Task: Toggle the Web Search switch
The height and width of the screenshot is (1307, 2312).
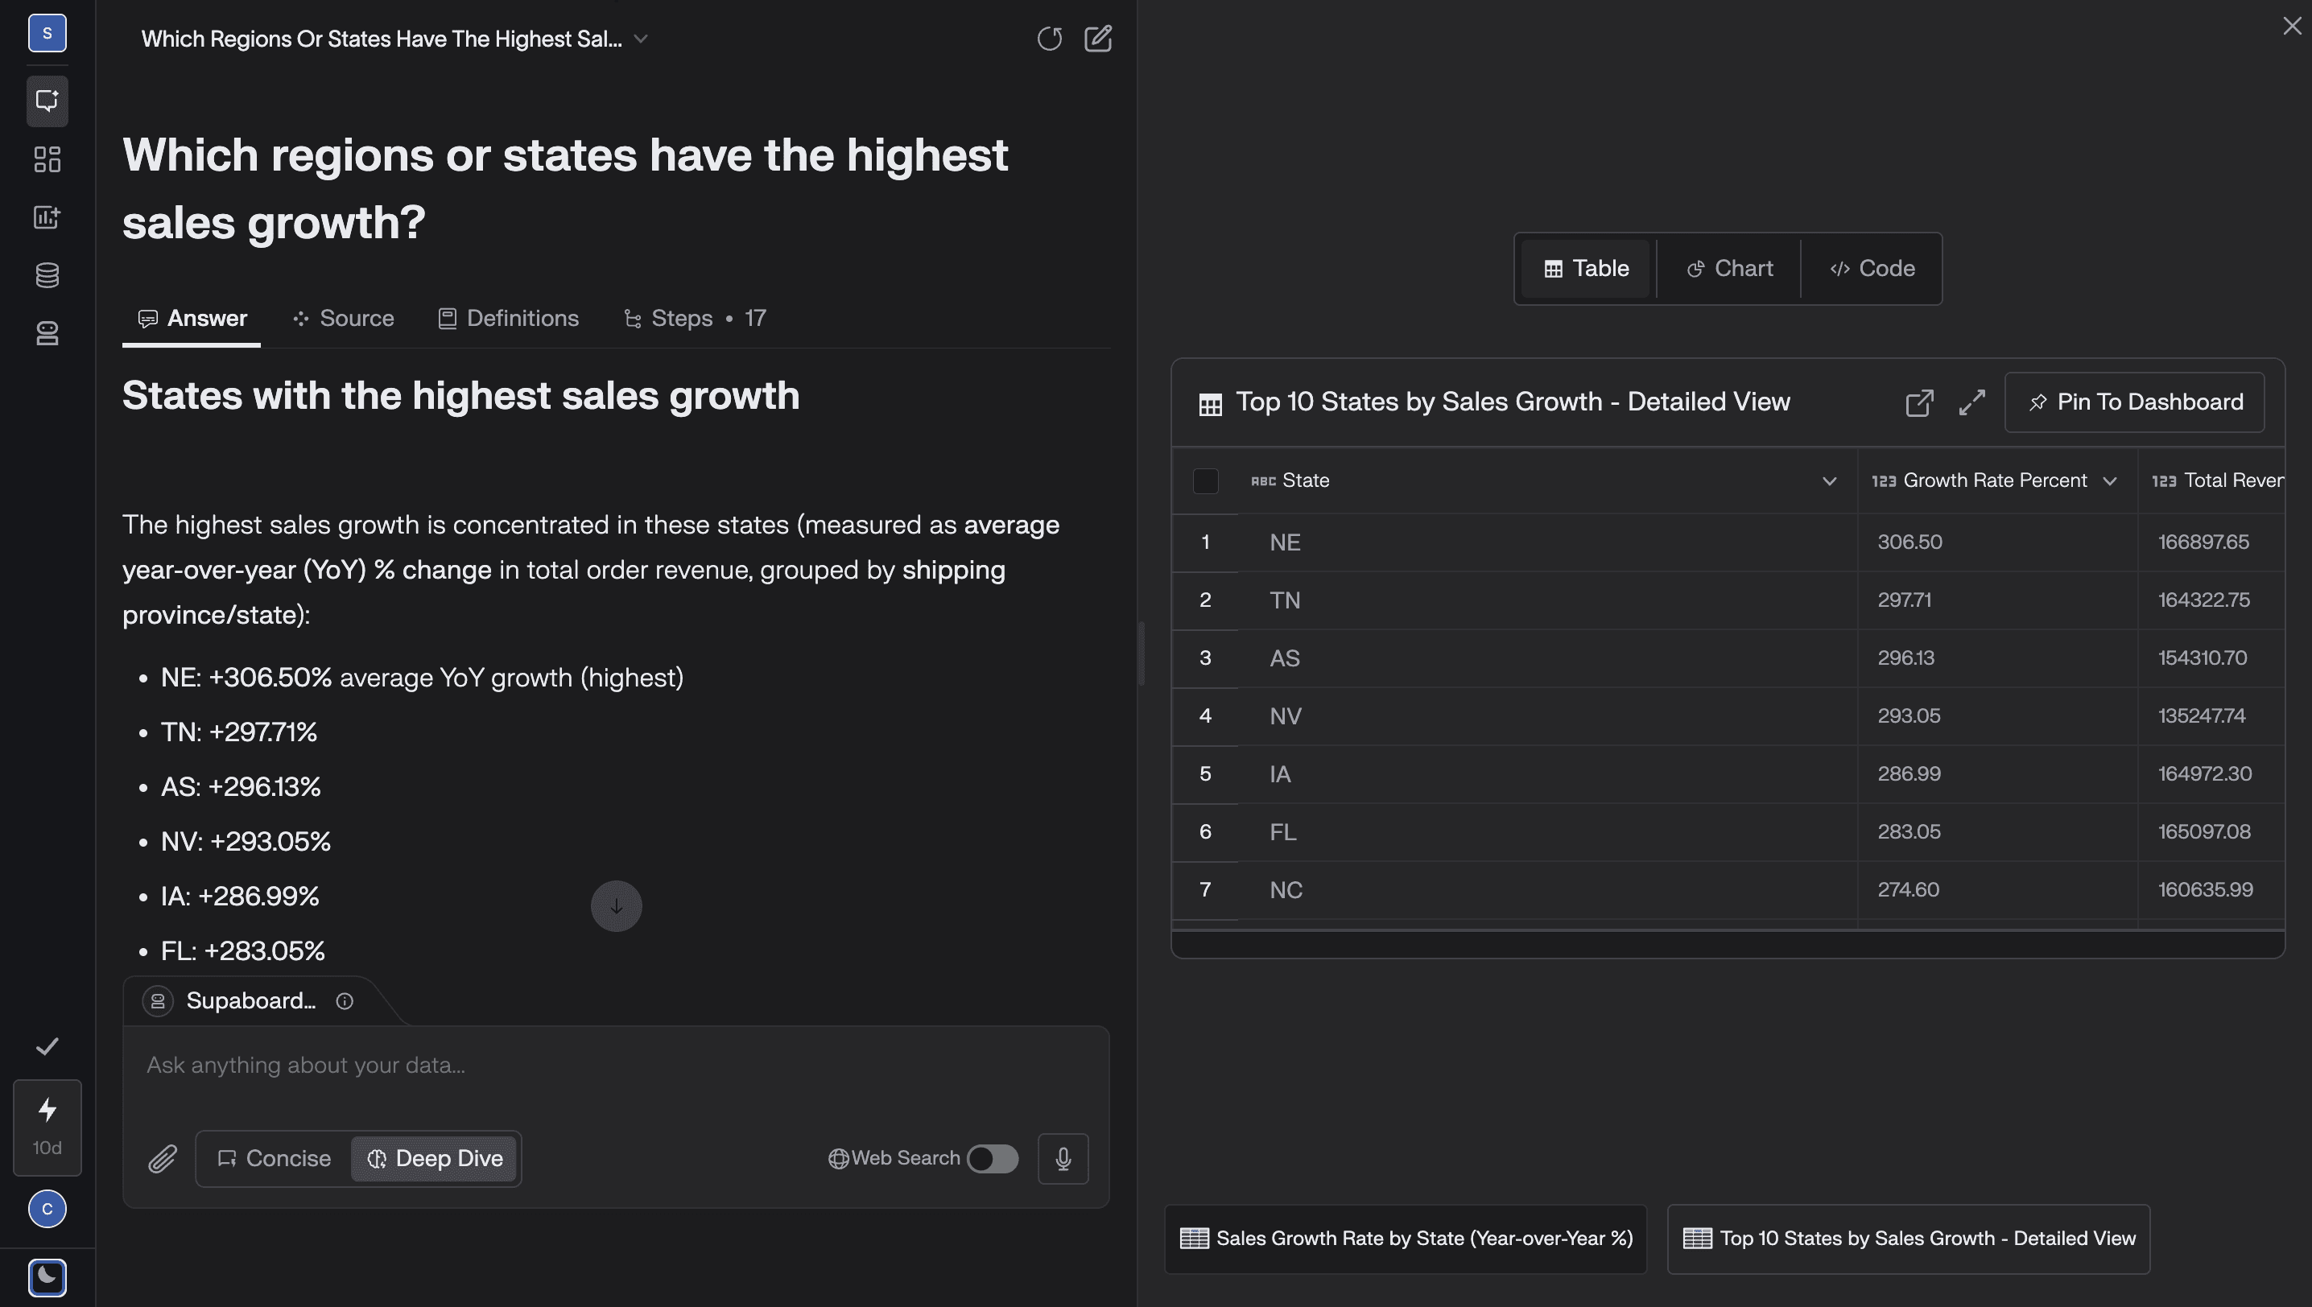Action: [992, 1158]
